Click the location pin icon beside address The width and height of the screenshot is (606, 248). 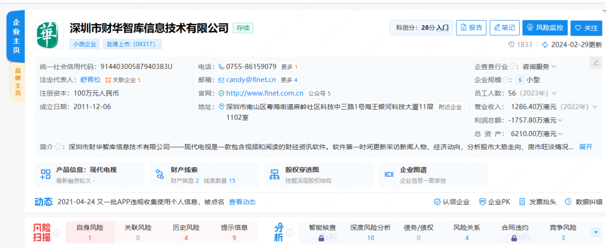(x=222, y=107)
